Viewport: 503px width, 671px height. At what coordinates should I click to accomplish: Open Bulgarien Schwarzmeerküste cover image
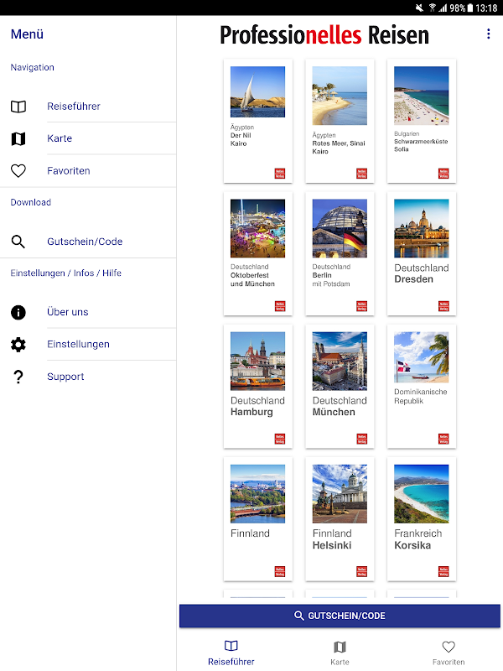point(422,96)
